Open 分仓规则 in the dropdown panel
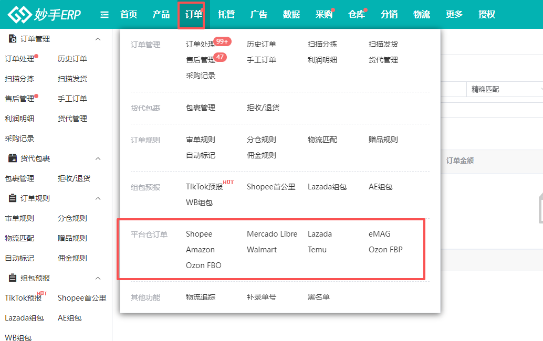This screenshot has height=341, width=543. tap(262, 140)
